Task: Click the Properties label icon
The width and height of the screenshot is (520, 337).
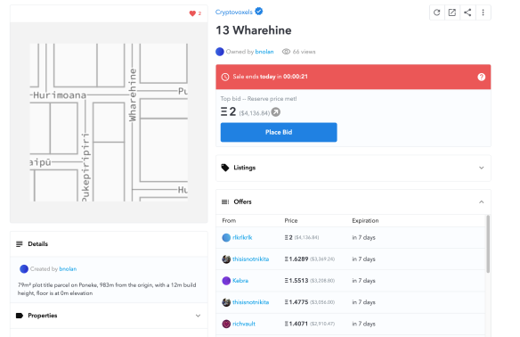Action: click(20, 316)
